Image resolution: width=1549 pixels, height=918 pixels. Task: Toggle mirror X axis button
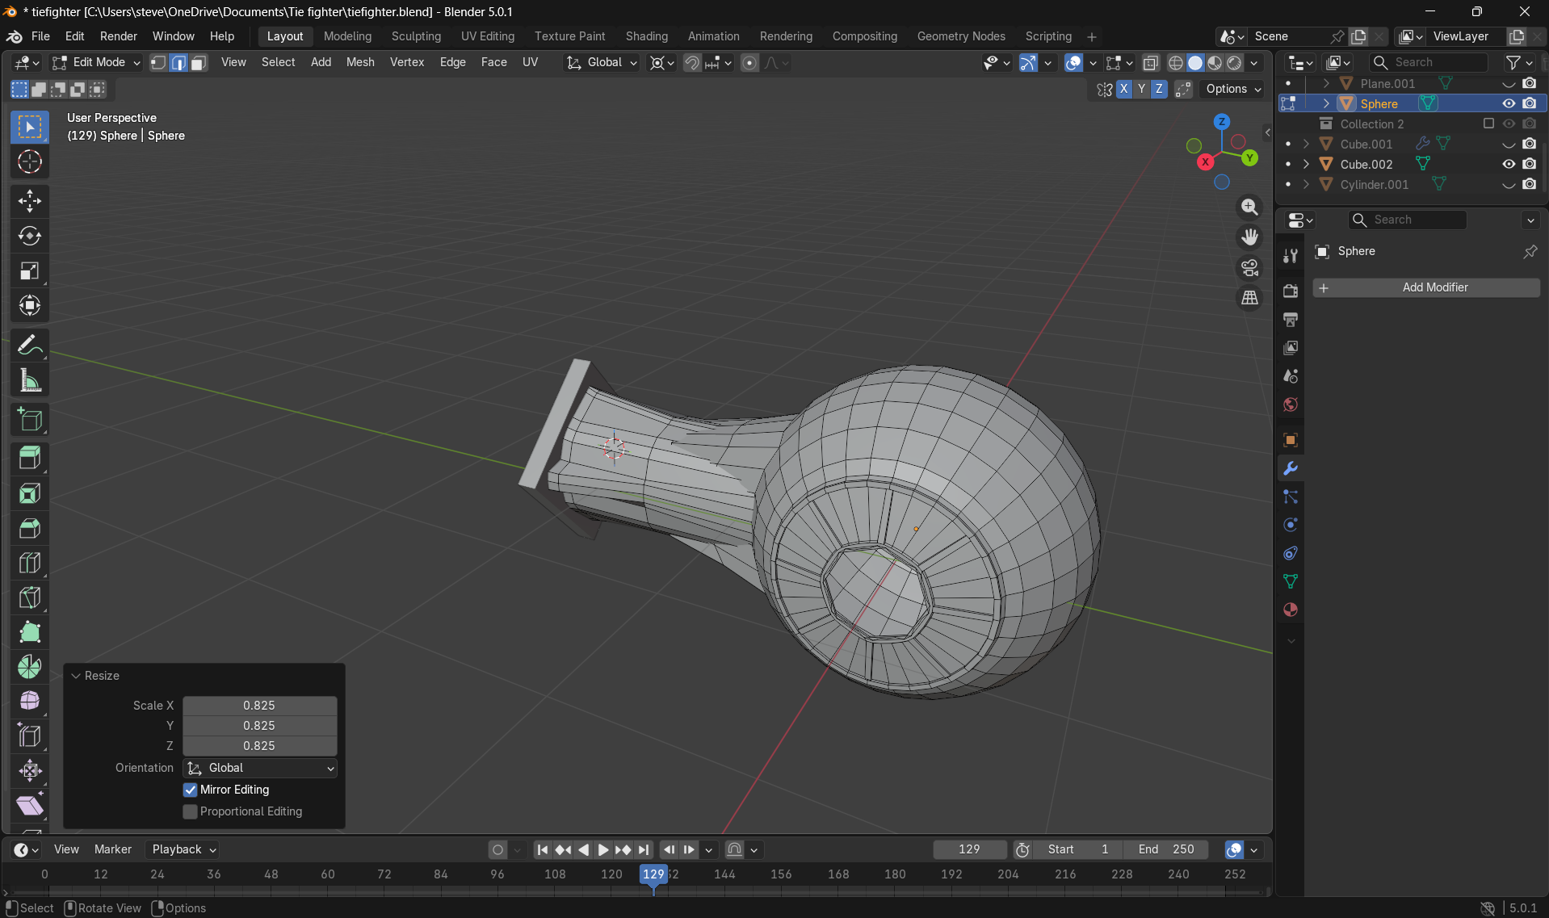coord(1123,89)
